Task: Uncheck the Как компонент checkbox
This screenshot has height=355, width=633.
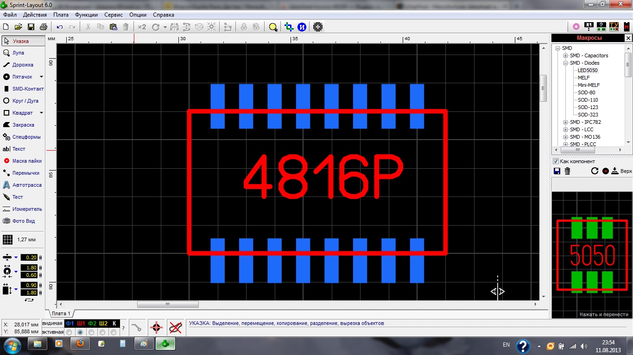Action: (556, 161)
